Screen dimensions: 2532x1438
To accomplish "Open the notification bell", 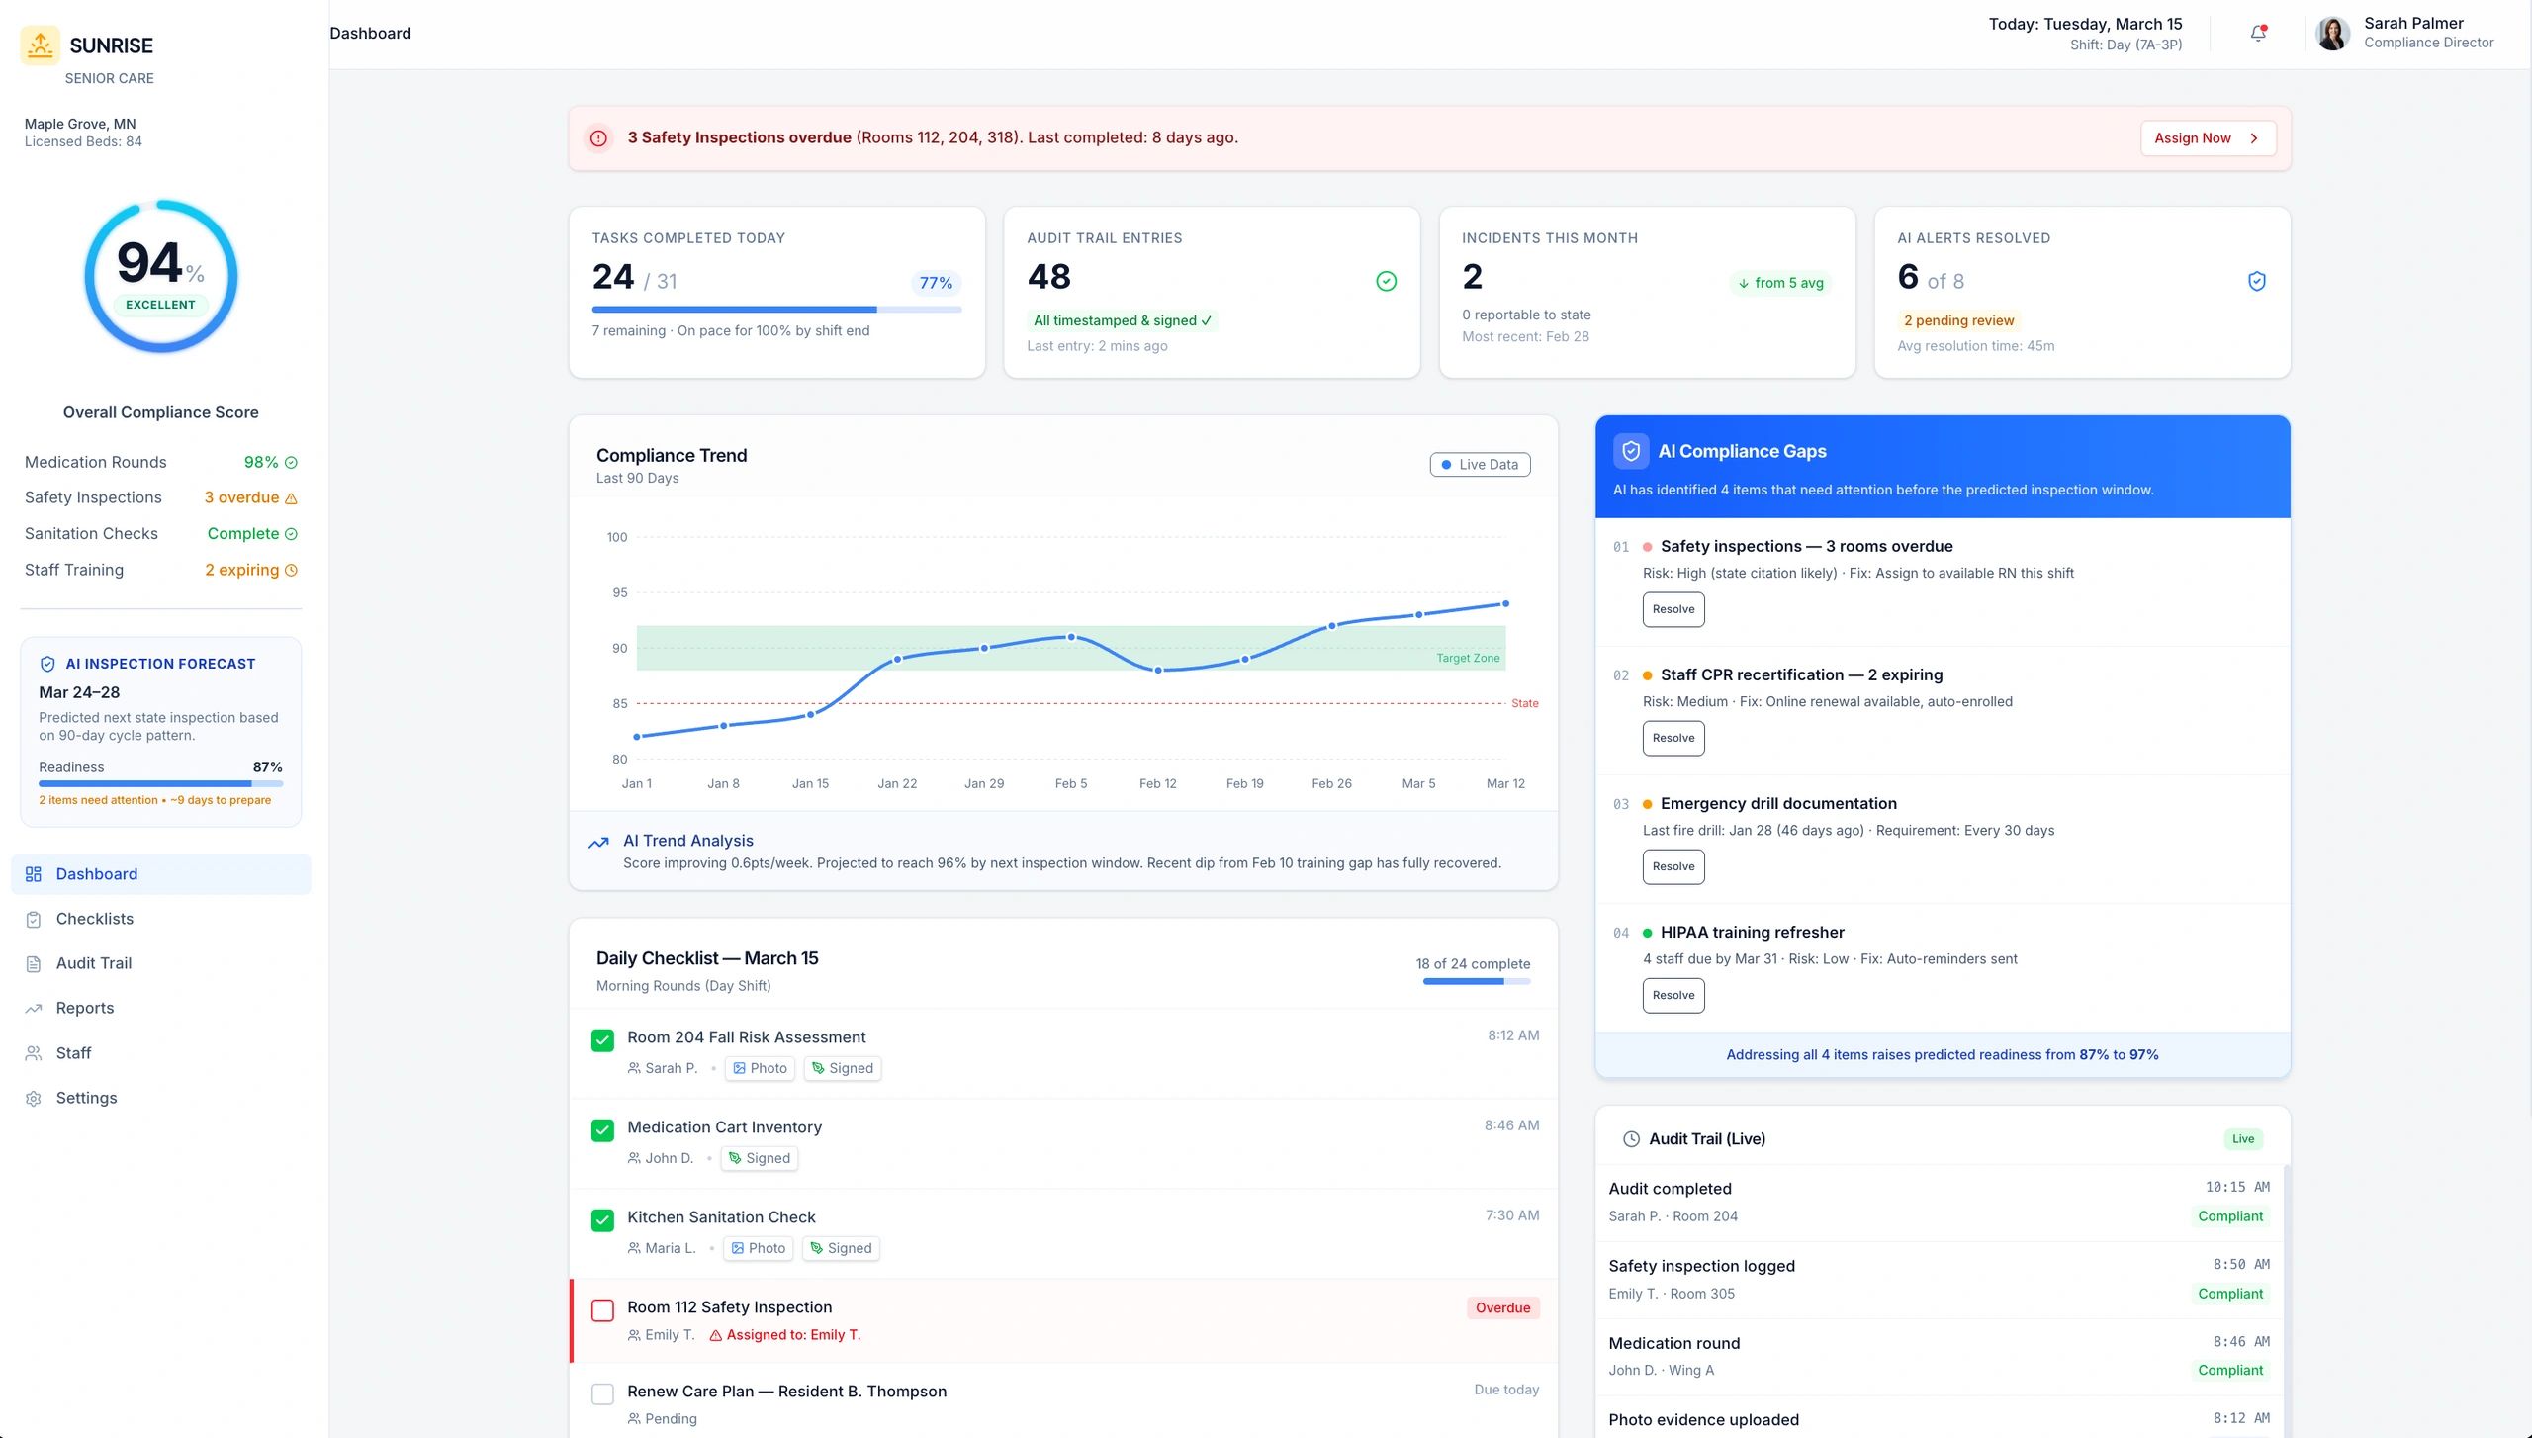I will (x=2256, y=33).
